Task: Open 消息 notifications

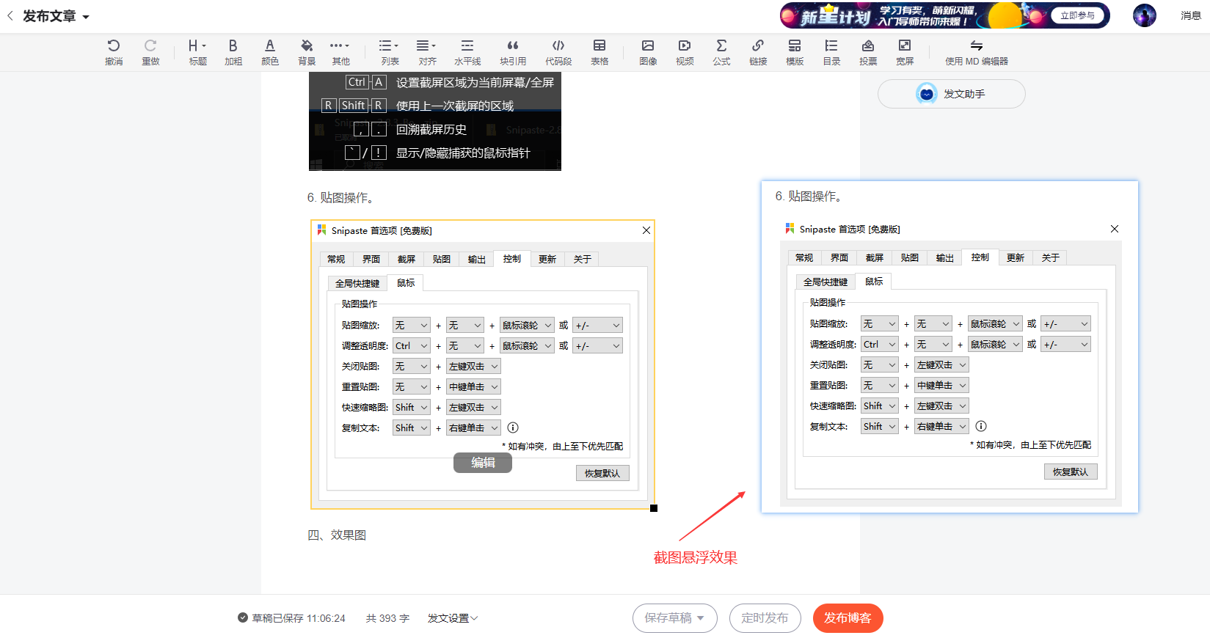Action: (x=1190, y=15)
